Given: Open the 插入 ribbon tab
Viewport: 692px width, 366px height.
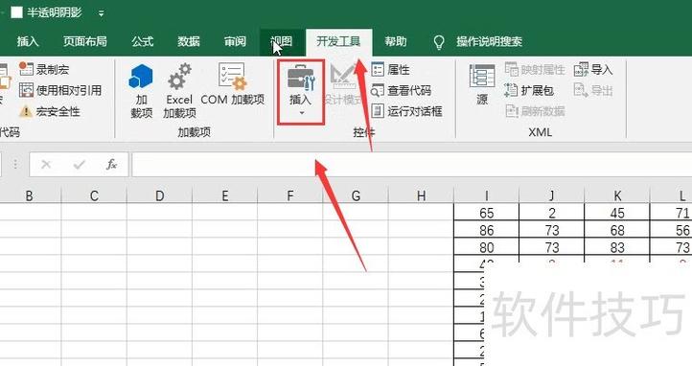Looking at the screenshot, I should click(28, 41).
